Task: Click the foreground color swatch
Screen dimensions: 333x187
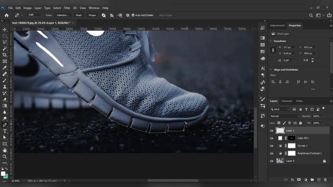Action: pos(3,173)
